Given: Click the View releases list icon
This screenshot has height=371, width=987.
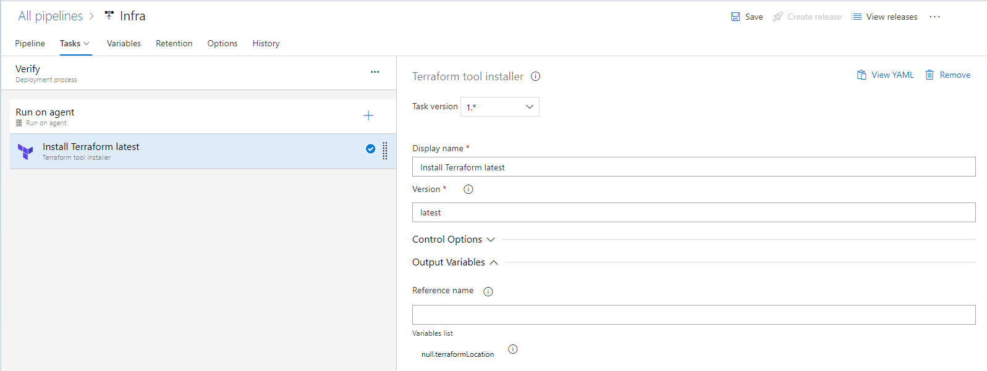Looking at the screenshot, I should (857, 17).
